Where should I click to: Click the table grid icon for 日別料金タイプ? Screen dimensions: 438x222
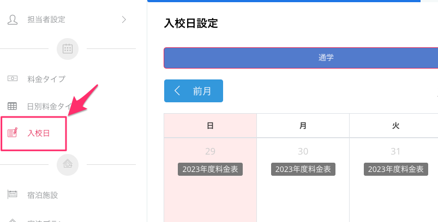(13, 106)
